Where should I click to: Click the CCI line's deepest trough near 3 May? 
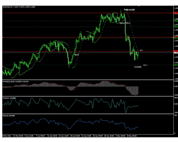(126, 112)
